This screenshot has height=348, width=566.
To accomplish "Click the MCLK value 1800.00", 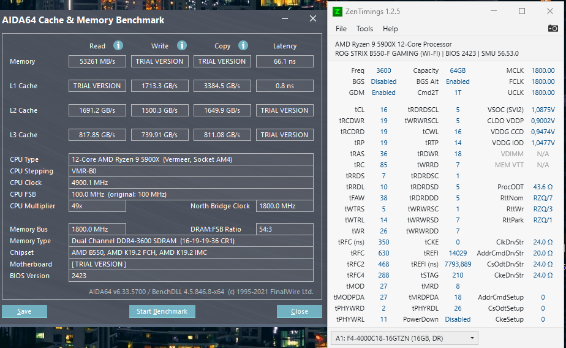I will pos(543,70).
